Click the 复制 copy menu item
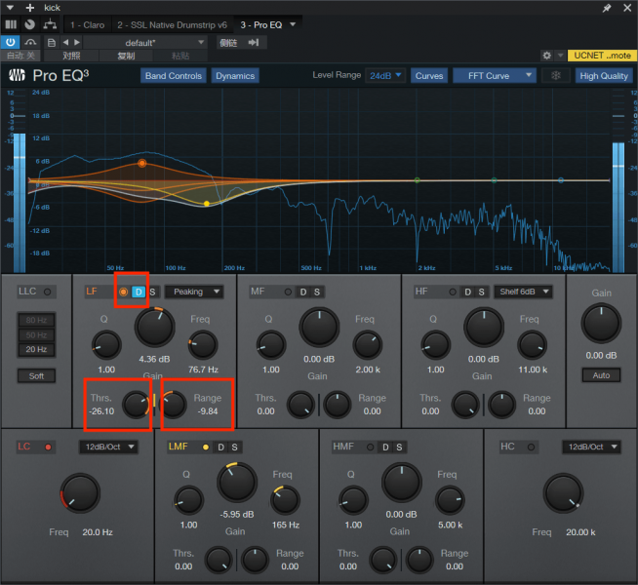This screenshot has height=585, width=638. tap(126, 56)
